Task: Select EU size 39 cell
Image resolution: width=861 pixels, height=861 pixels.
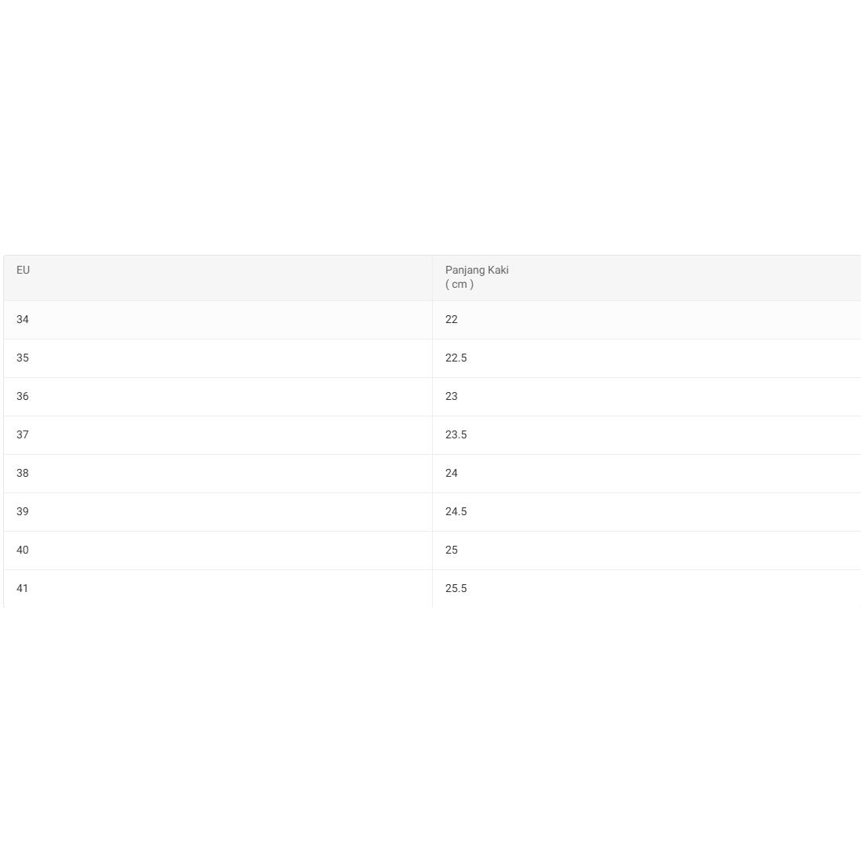Action: [x=23, y=512]
